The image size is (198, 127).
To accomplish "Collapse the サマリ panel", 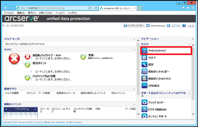I will click(x=134, y=50).
